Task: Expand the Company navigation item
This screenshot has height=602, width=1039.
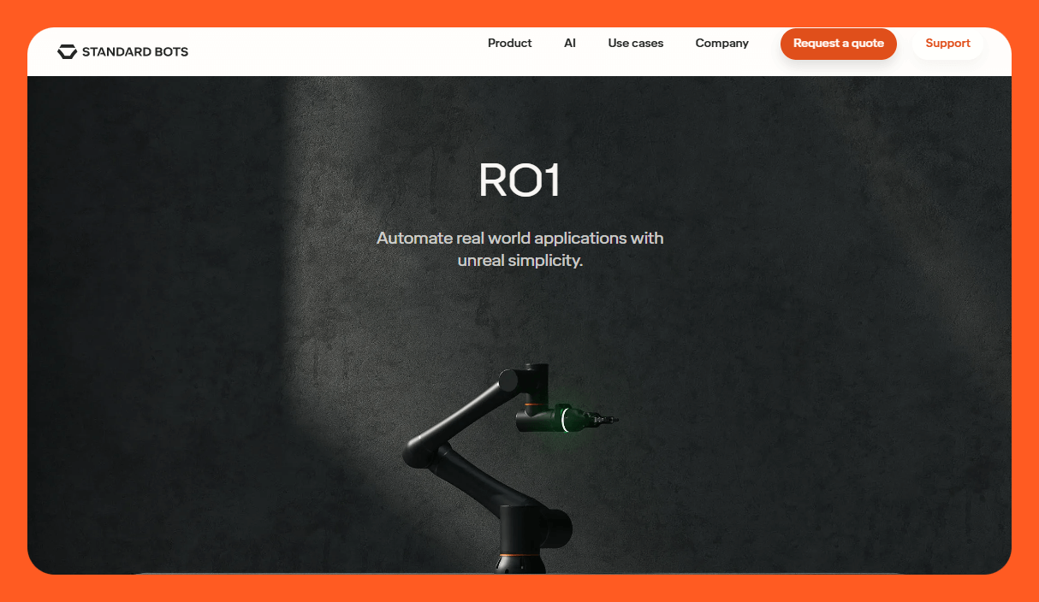Action: (x=721, y=43)
